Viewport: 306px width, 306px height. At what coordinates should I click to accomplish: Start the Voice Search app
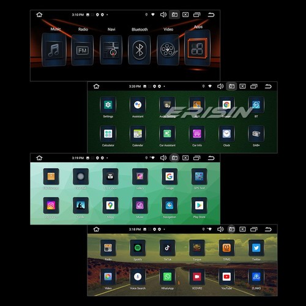[138, 277]
